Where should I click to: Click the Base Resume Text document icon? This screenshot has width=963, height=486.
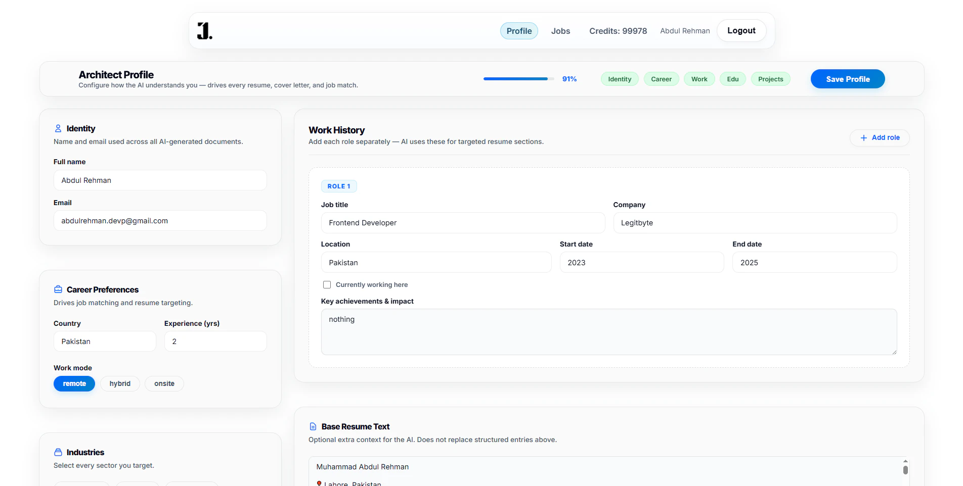313,426
